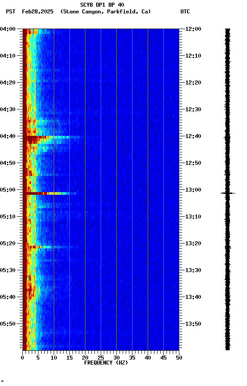The height and width of the screenshot is (386, 247).
Task: Click the date label 'Feb28,2025'
Action: [38, 12]
